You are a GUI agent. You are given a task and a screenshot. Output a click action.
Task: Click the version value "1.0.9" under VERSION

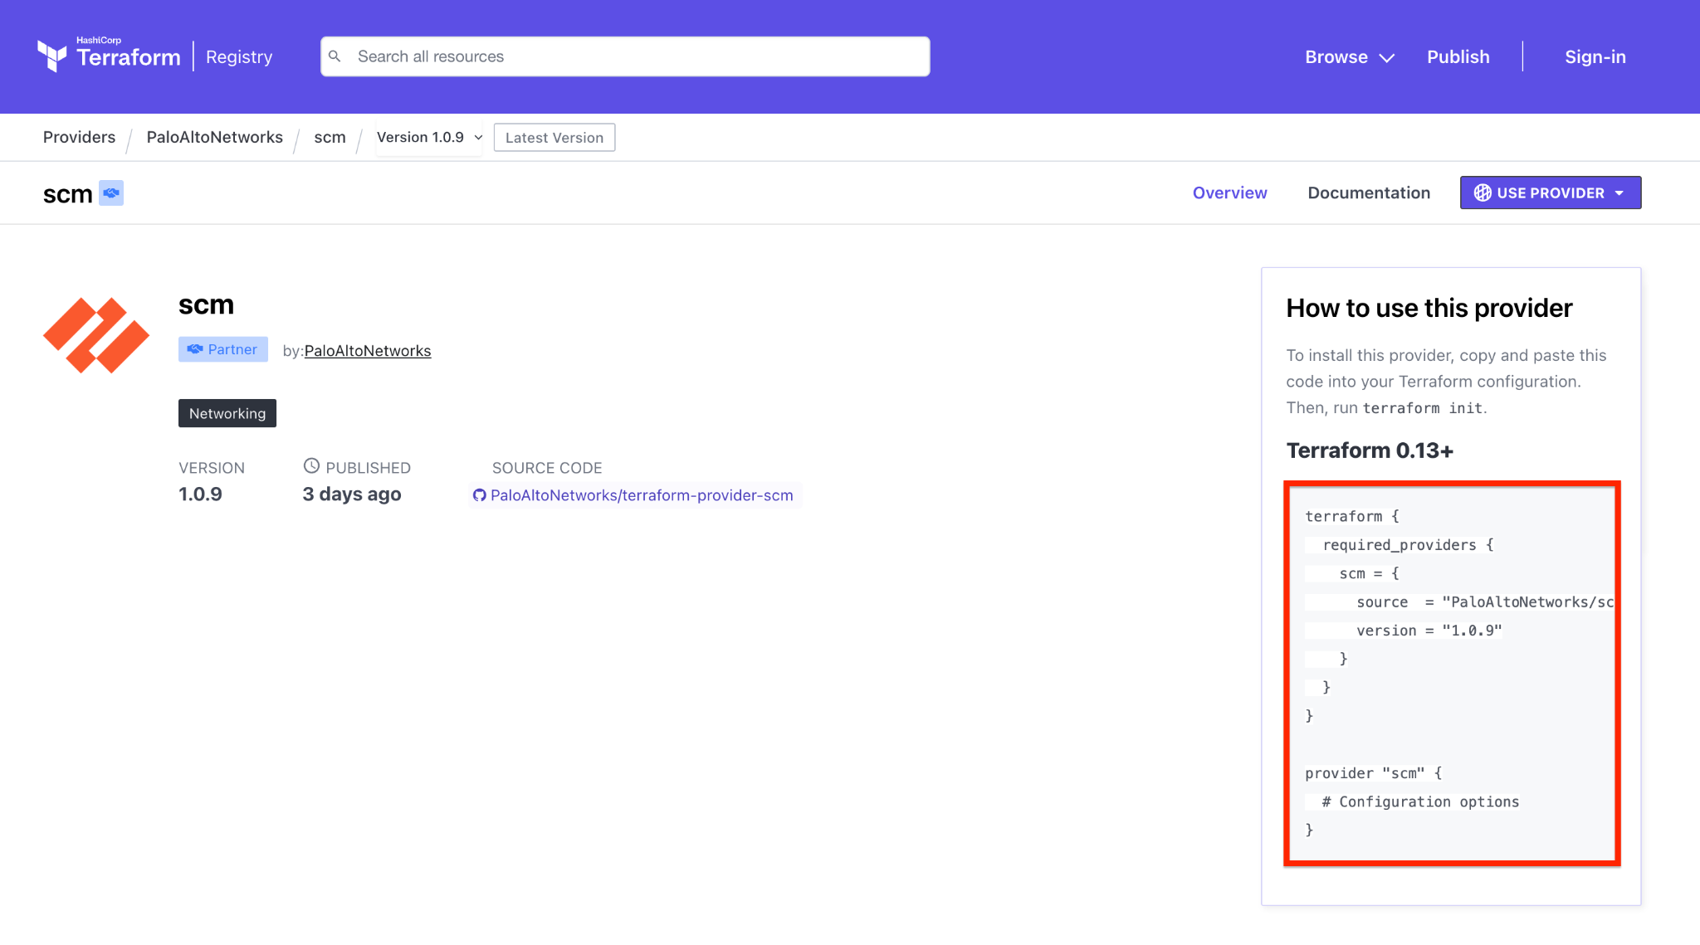[200, 494]
